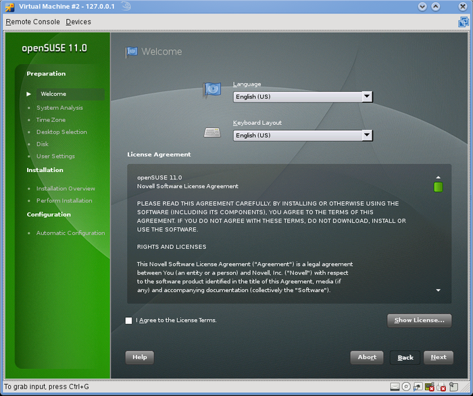Click the fullscreen icon in the Remote Console bar
The height and width of the screenshot is (396, 473).
[464, 22]
